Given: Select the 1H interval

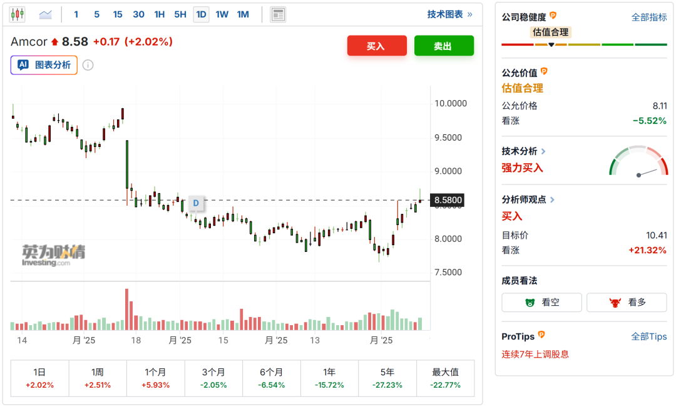Looking at the screenshot, I should point(160,14).
